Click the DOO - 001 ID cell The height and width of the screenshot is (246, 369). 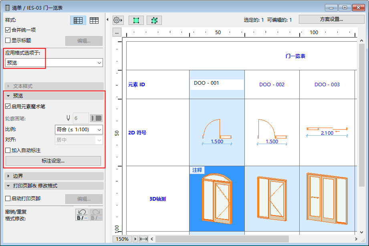click(217, 84)
